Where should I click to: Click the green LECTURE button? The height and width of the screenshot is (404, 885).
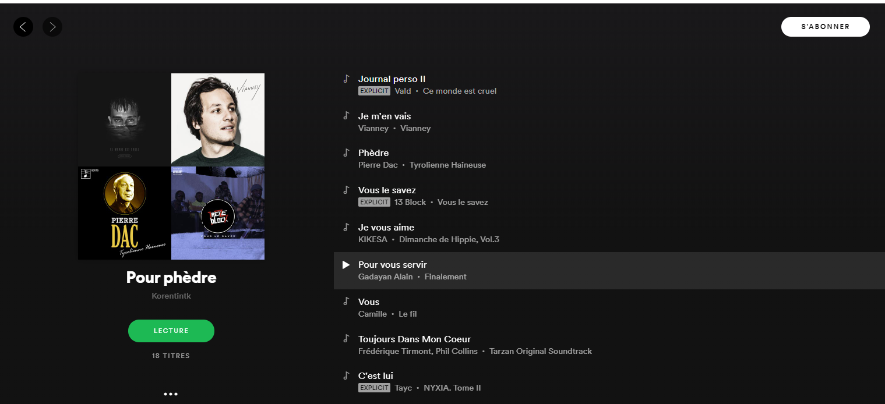pos(171,331)
